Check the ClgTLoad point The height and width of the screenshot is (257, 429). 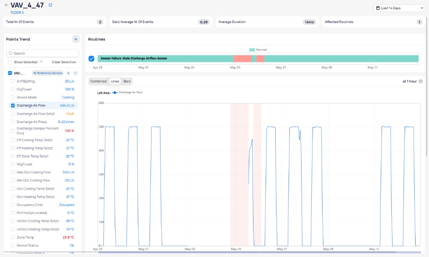[13, 89]
